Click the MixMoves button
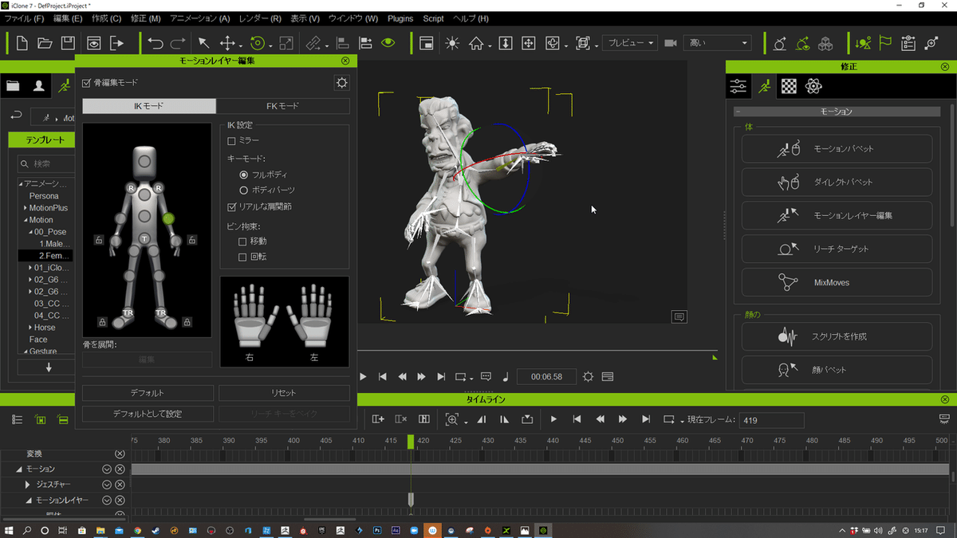The height and width of the screenshot is (538, 957). [837, 282]
